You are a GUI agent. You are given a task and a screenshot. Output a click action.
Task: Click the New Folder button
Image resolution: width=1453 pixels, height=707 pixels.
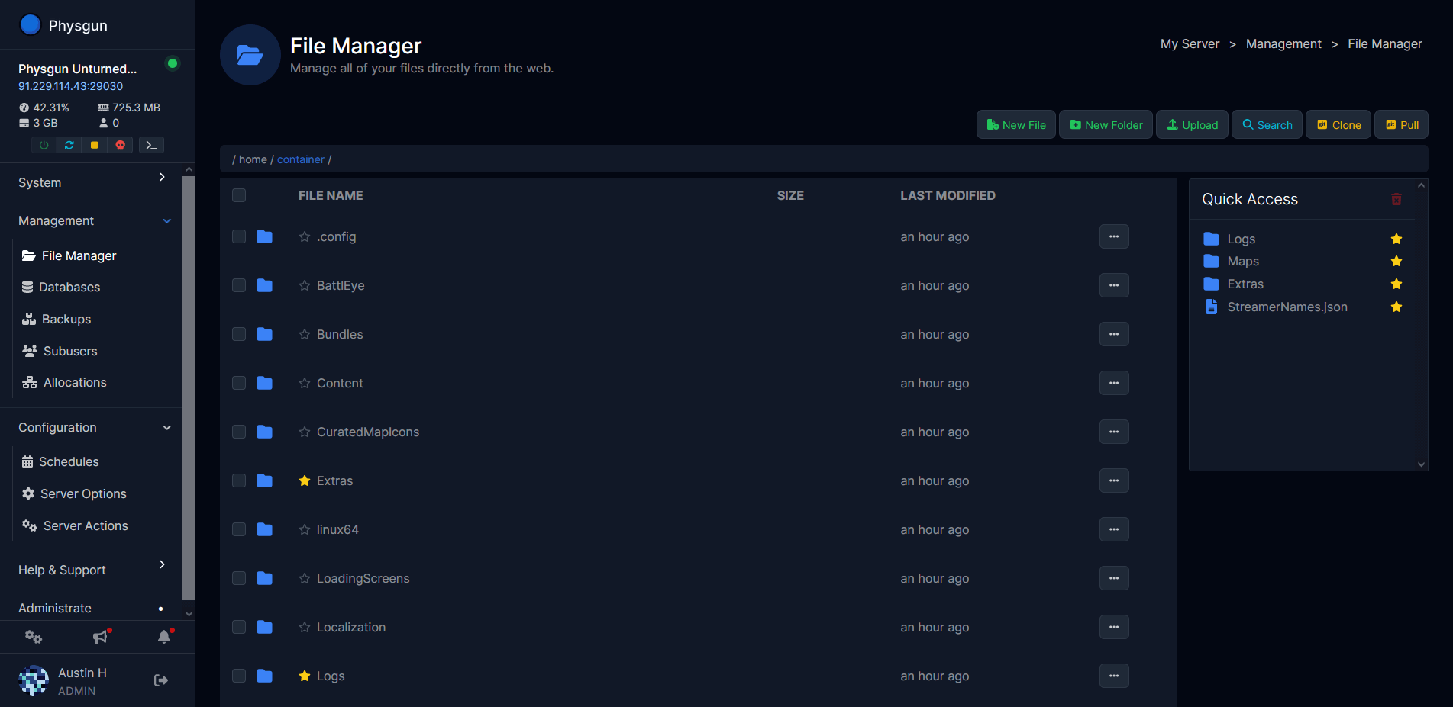[x=1106, y=125]
